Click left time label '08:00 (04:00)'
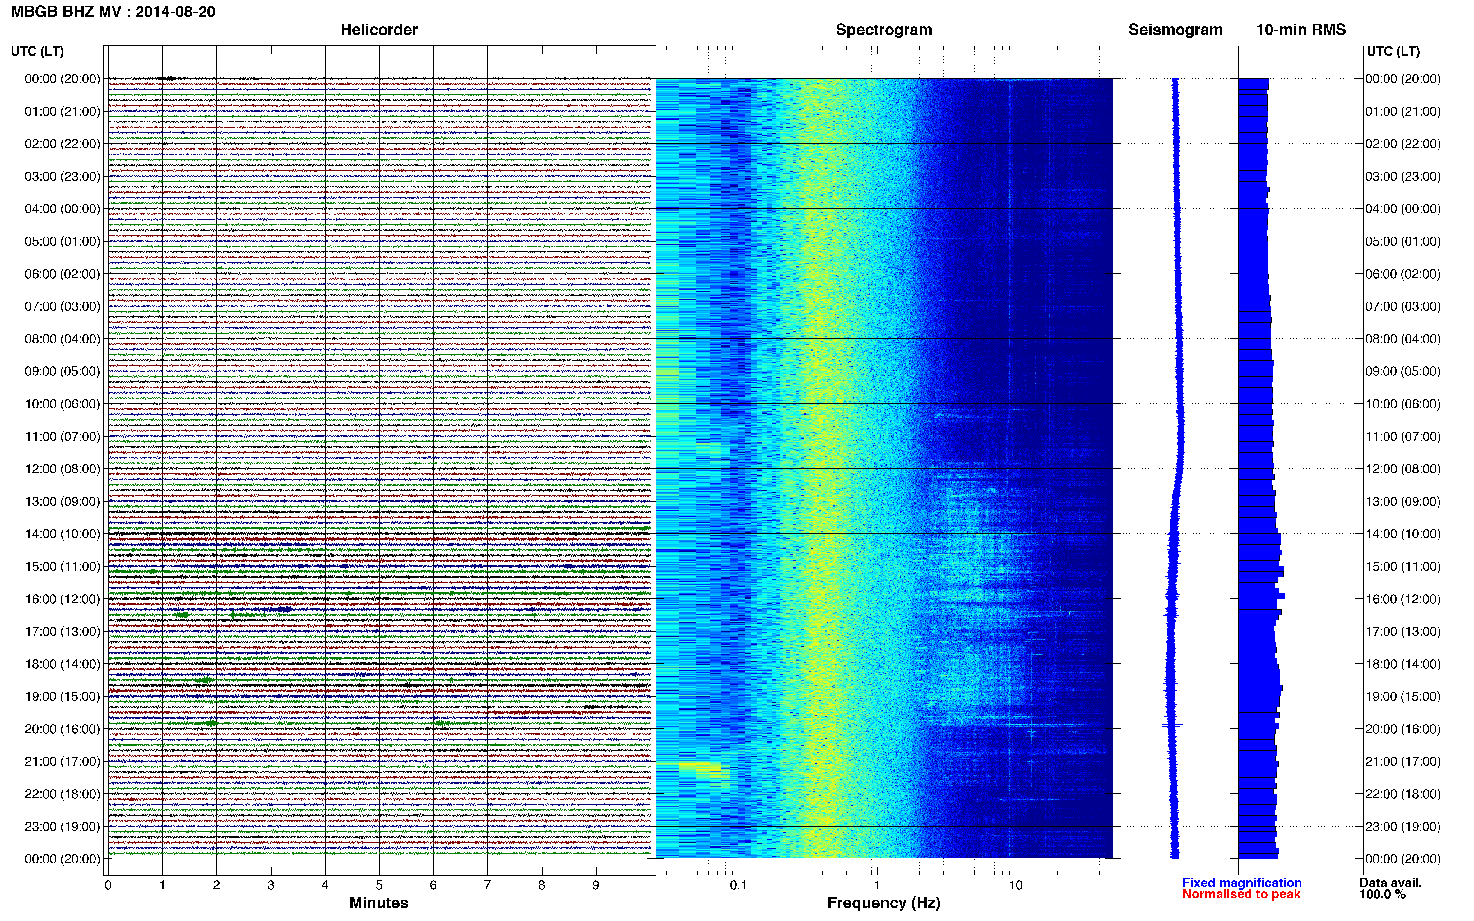This screenshot has height=921, width=1474. [x=62, y=339]
